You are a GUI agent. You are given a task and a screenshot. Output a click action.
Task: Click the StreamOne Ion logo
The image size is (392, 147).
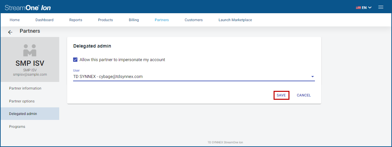click(x=28, y=8)
